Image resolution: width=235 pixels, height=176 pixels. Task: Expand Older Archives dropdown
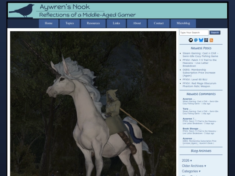click(194, 166)
